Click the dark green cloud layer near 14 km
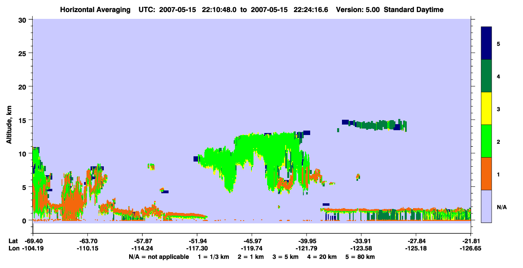523x268 pixels. pos(378,125)
